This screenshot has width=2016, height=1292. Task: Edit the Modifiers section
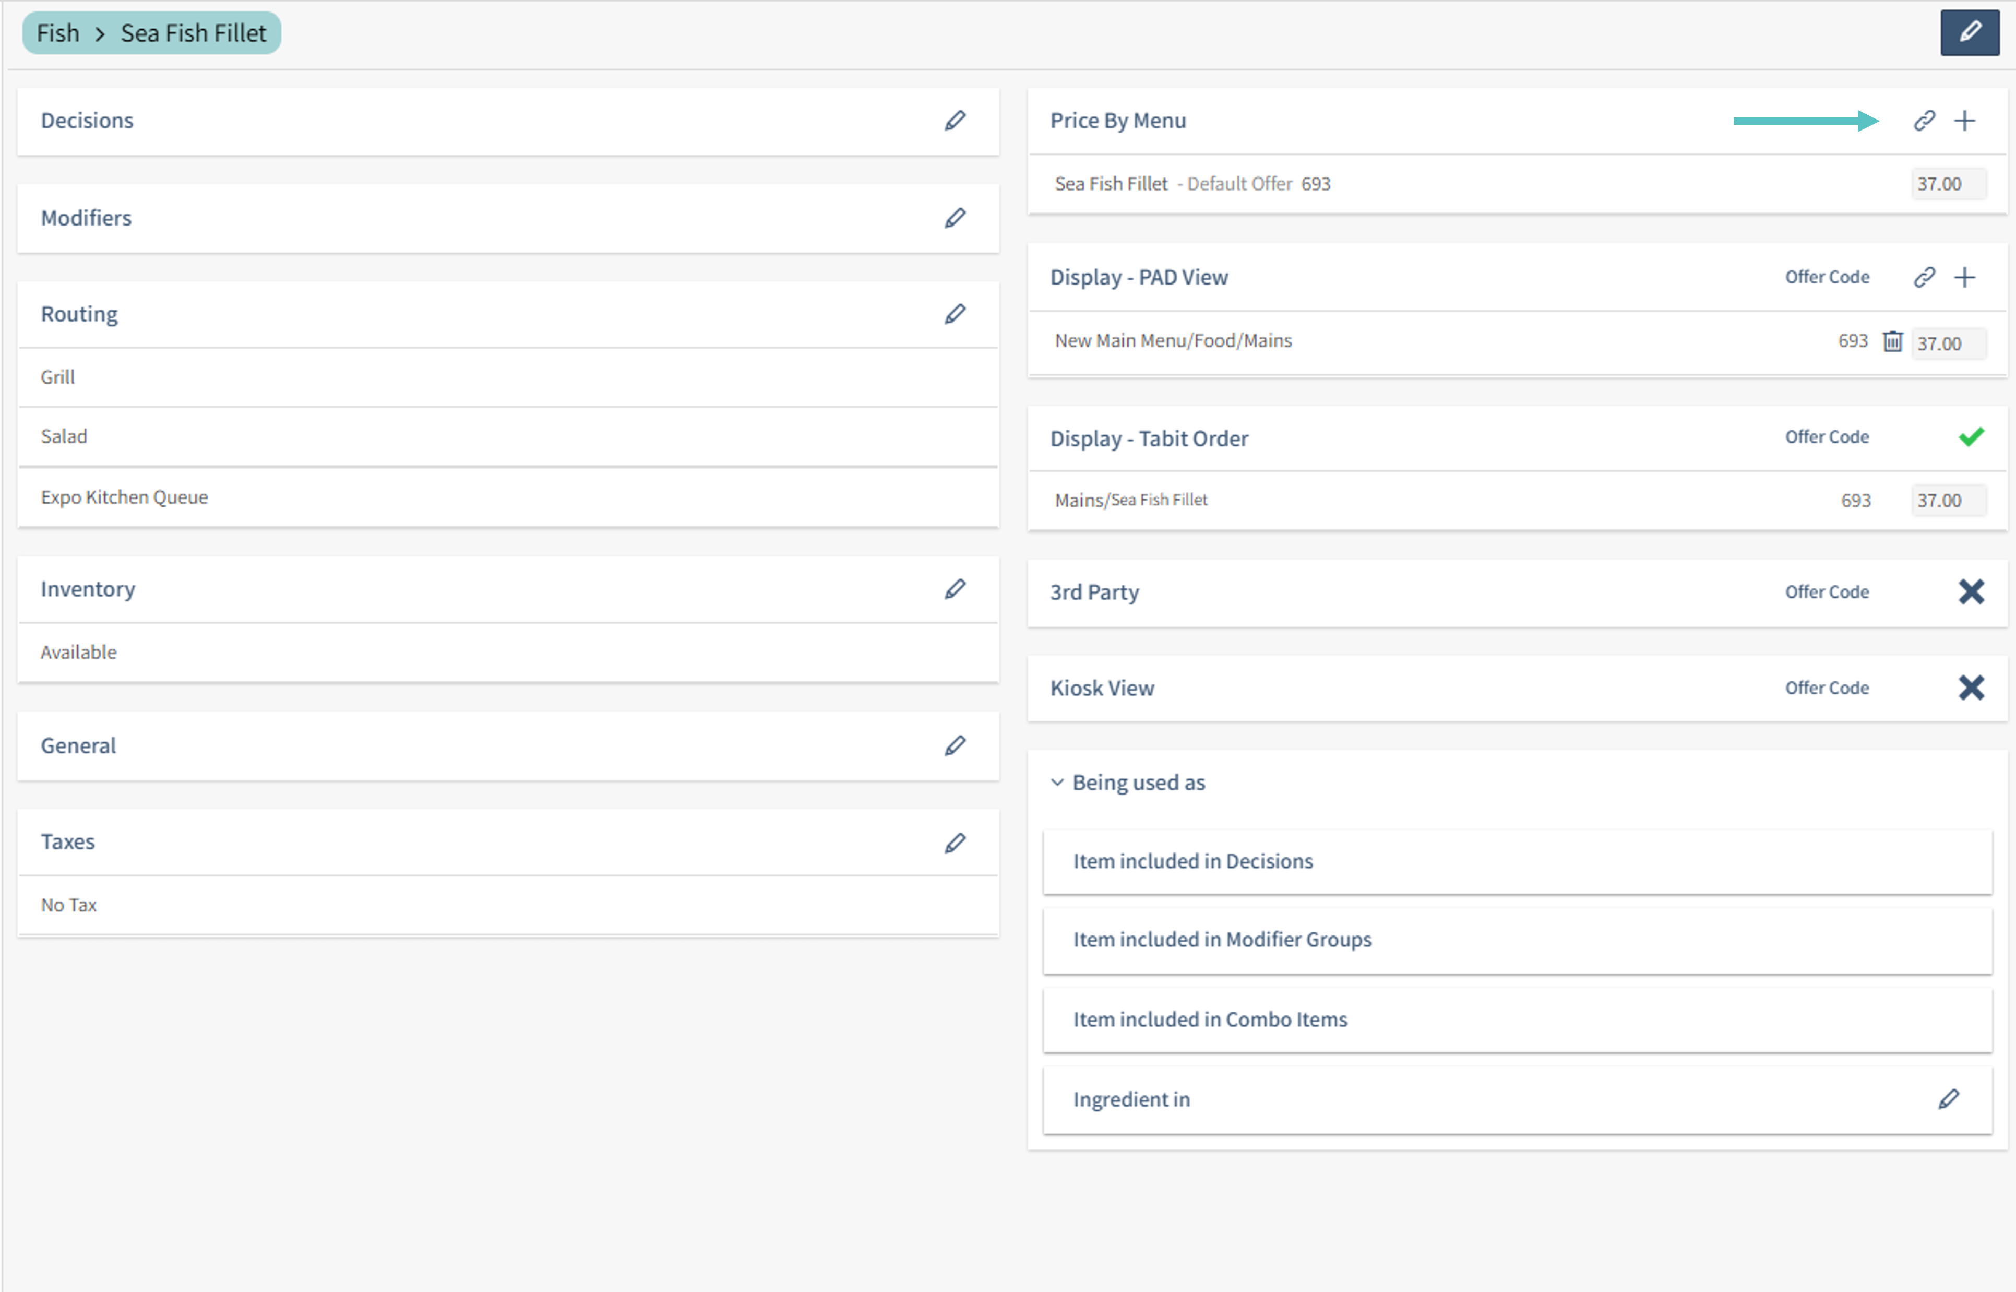tap(955, 218)
